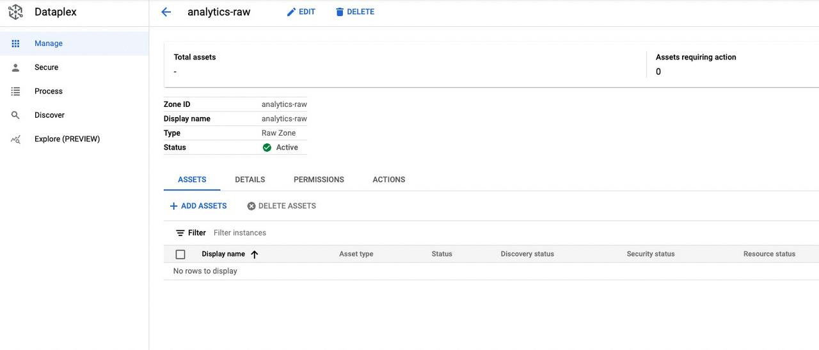
Task: Open Explore (PREVIEW) section
Action: (74, 139)
